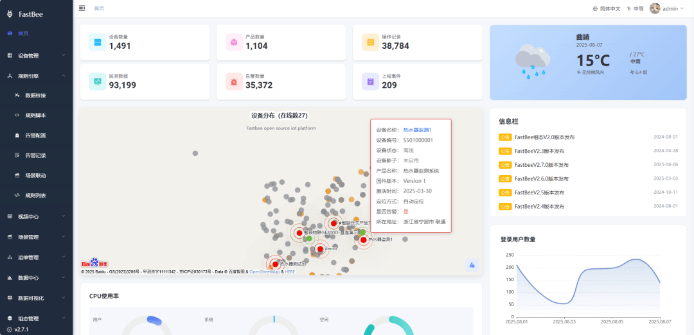This screenshot has width=694, height=335.
Task: Click the 运维管理 sidebar icon
Action: pyautogui.click(x=10, y=257)
